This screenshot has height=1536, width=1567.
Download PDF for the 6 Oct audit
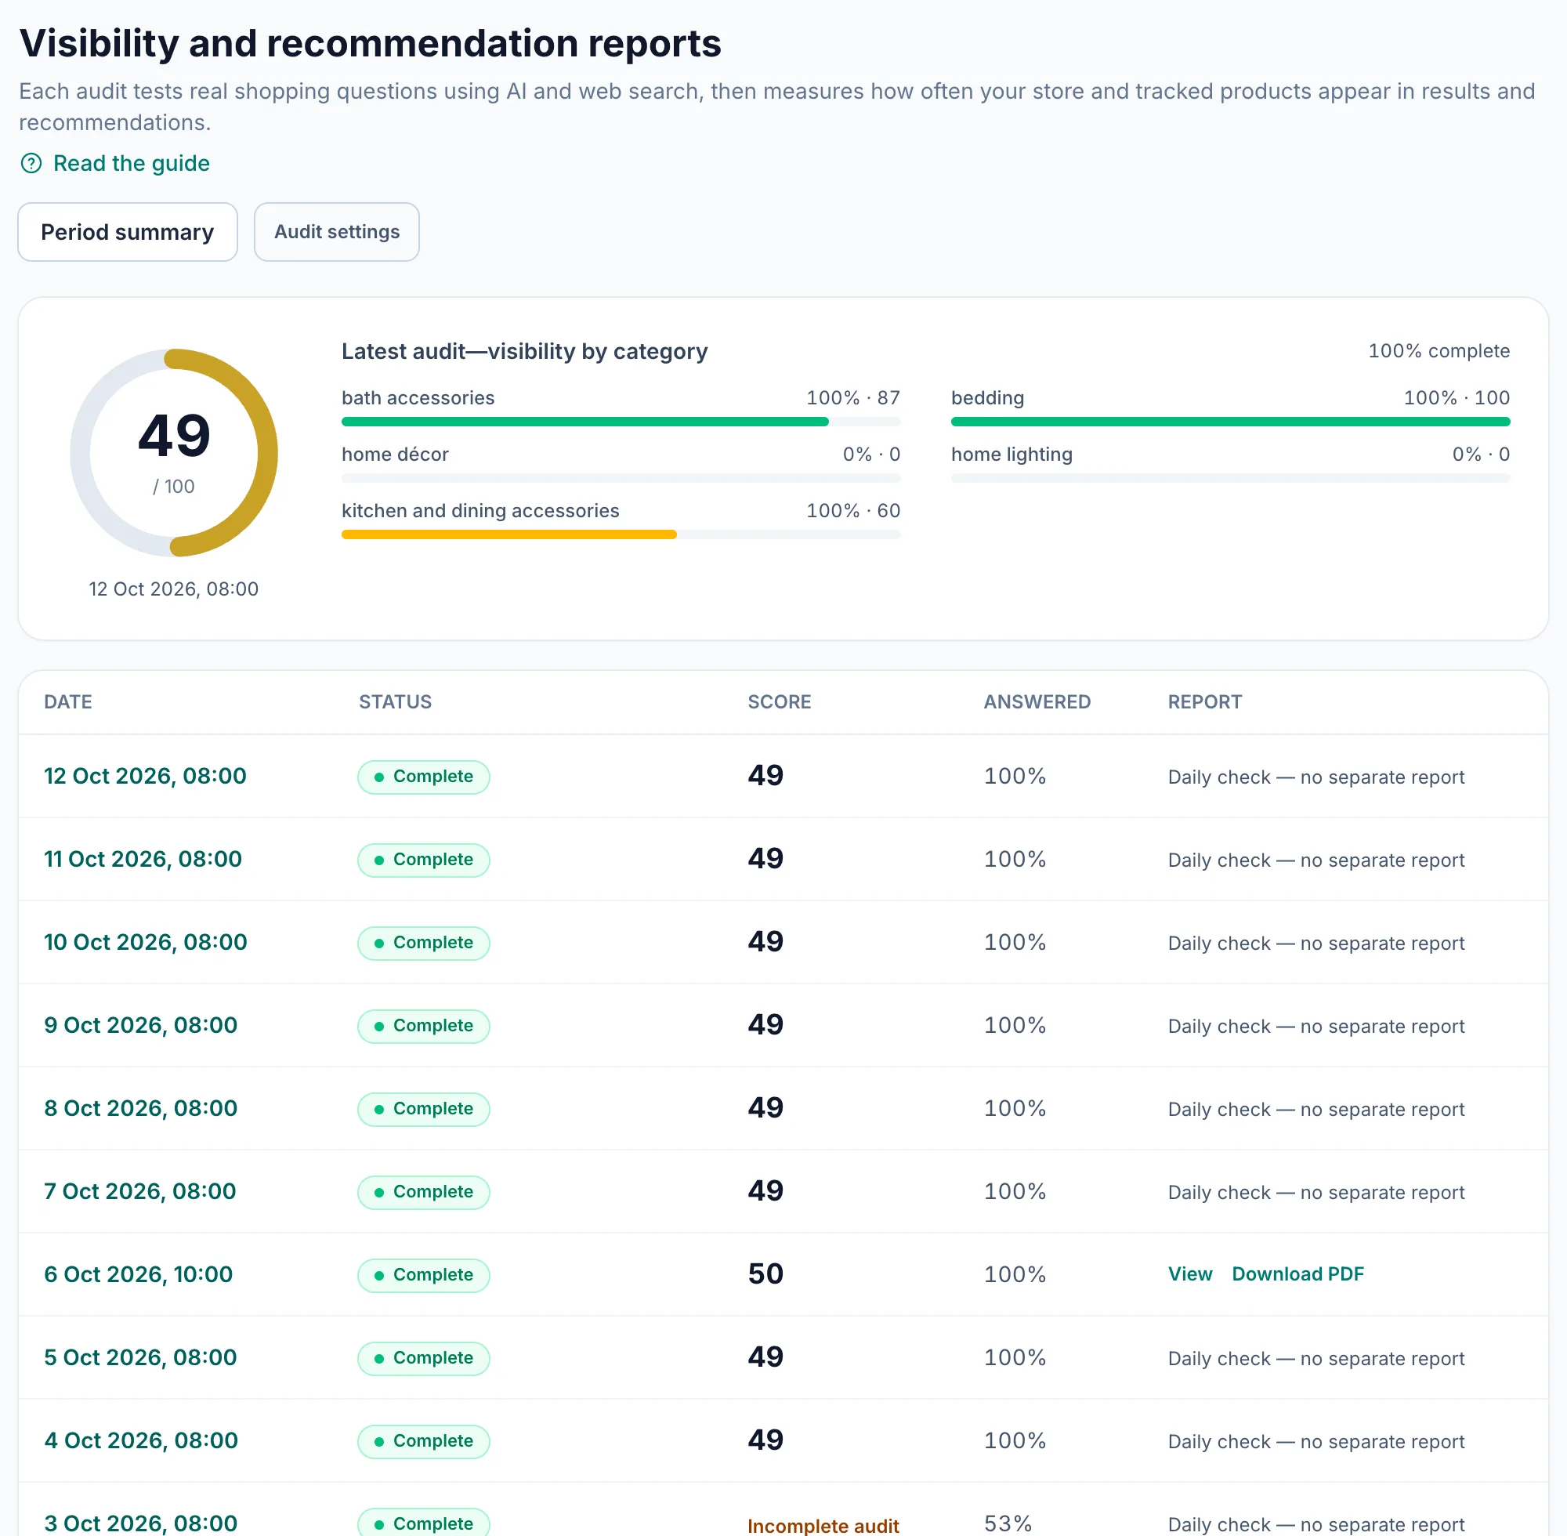(x=1297, y=1274)
